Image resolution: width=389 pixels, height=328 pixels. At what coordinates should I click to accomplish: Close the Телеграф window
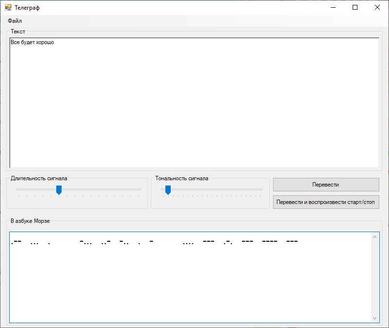click(377, 7)
